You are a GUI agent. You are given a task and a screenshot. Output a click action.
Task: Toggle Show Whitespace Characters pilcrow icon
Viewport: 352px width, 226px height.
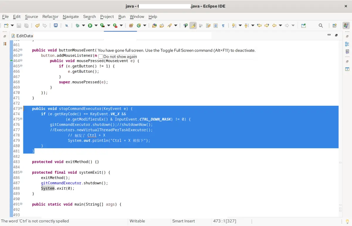tap(223, 26)
